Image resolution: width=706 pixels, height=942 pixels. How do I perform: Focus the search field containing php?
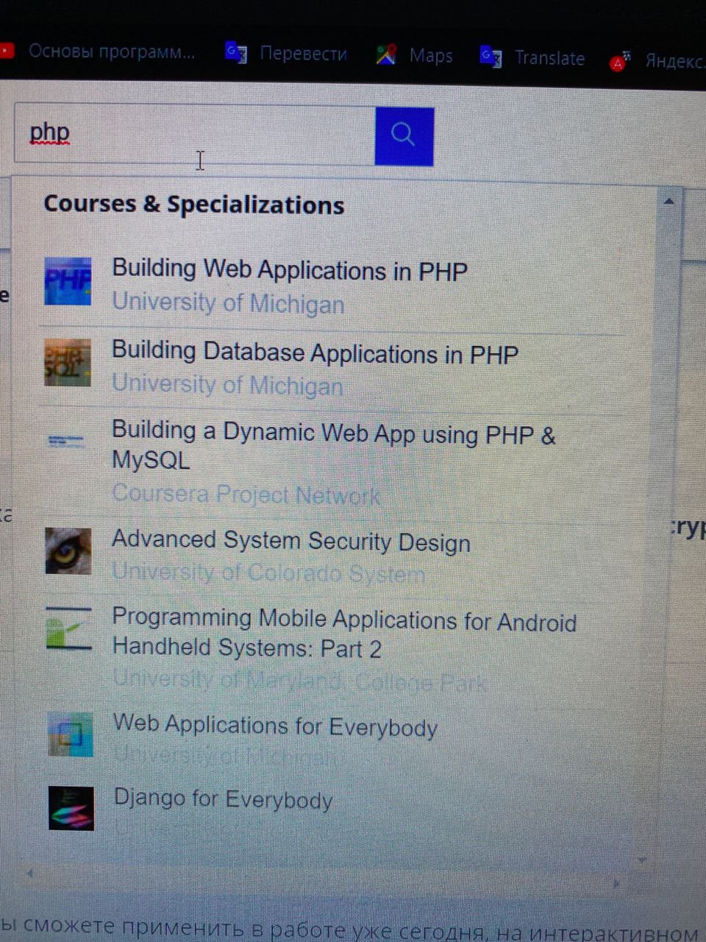(x=195, y=134)
